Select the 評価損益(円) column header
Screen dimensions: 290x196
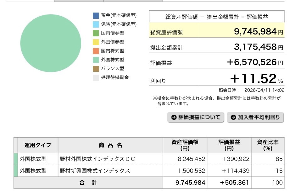click(x=229, y=145)
